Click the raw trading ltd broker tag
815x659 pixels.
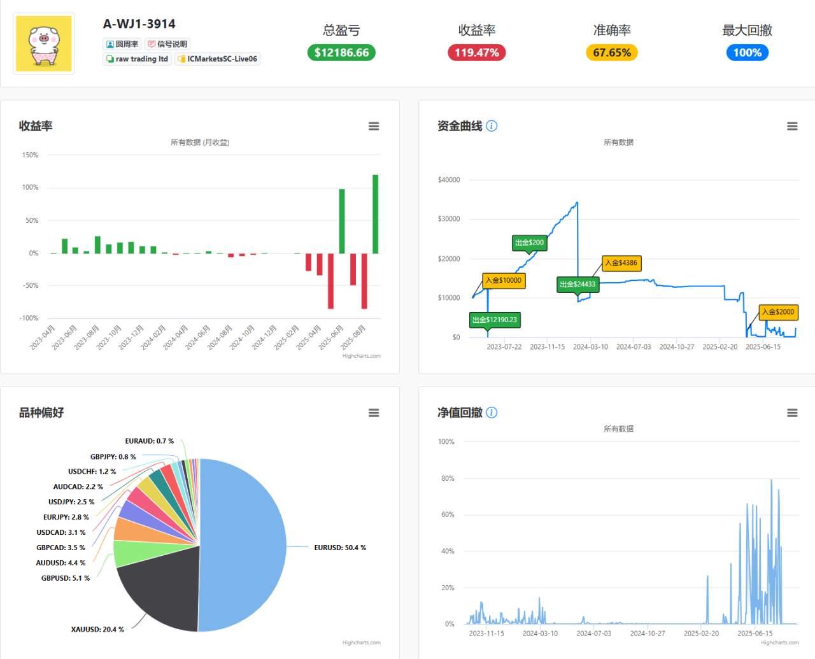click(x=137, y=59)
